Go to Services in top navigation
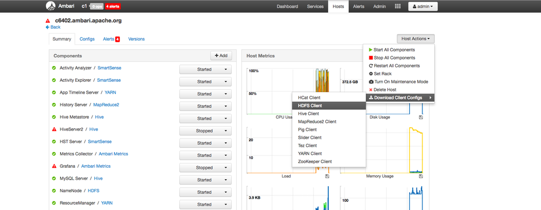 (315, 6)
